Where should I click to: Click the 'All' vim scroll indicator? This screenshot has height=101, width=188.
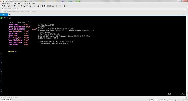[183, 94]
